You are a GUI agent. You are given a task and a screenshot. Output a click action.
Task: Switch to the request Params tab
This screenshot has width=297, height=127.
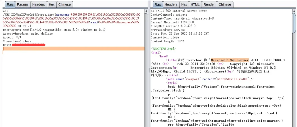pyautogui.click(x=23, y=4)
